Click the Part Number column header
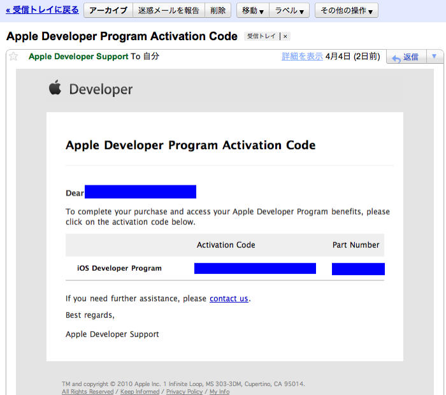The height and width of the screenshot is (395, 446). [356, 245]
